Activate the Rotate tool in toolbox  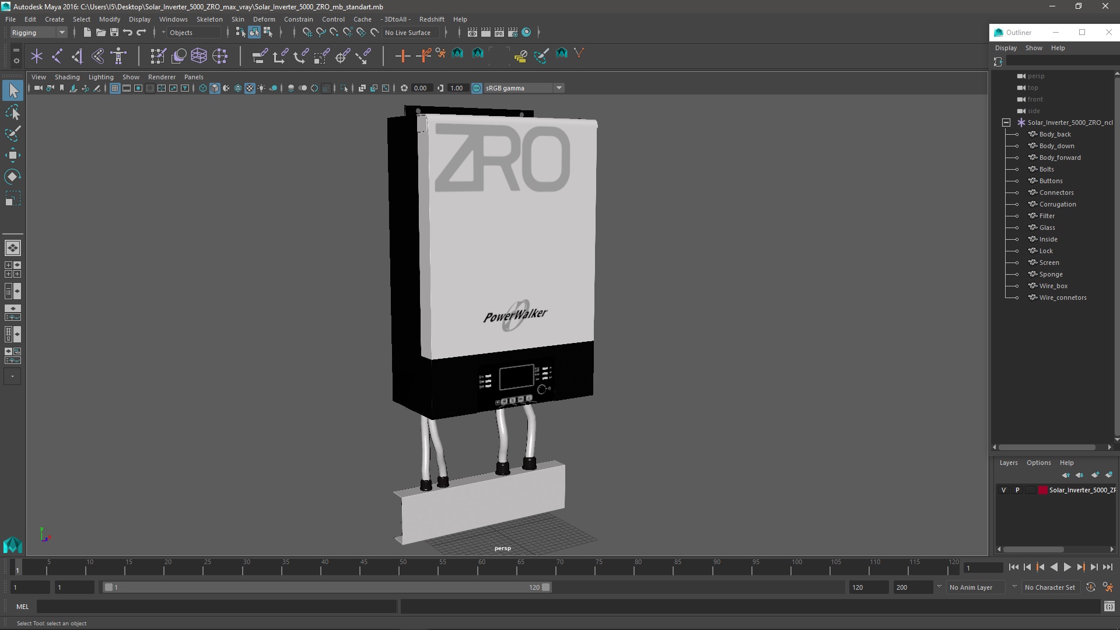click(13, 177)
